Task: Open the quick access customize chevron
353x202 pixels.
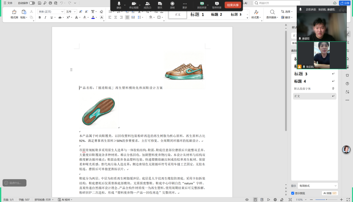Action: 75,3
